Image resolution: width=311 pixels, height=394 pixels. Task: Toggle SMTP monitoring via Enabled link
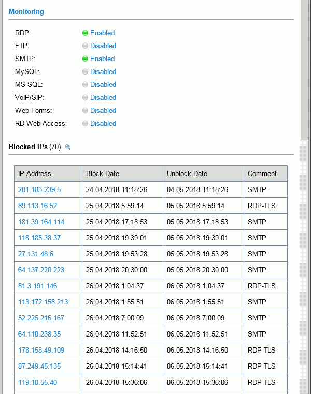point(103,59)
